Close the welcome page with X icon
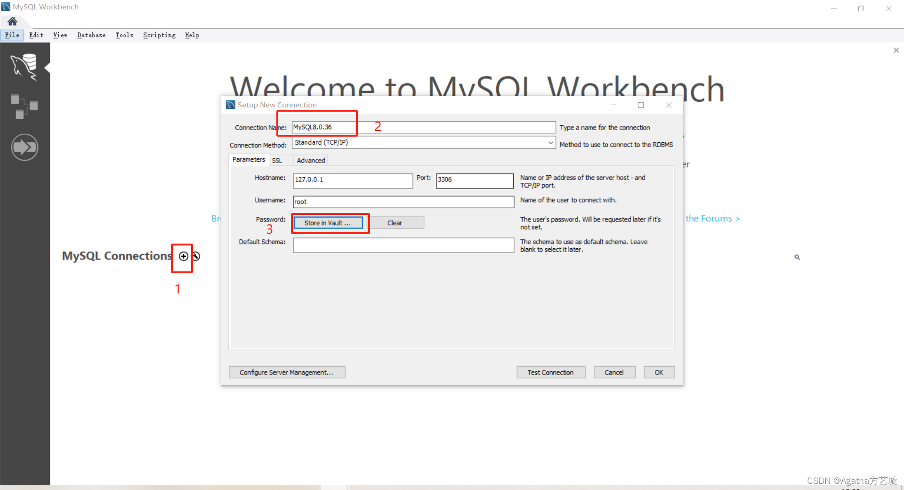The height and width of the screenshot is (490, 904). [896, 50]
